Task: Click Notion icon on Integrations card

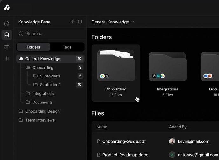Action: click(154, 76)
